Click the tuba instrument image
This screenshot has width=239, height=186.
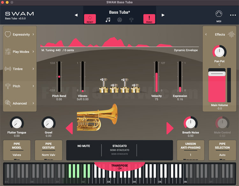[x=97, y=117]
